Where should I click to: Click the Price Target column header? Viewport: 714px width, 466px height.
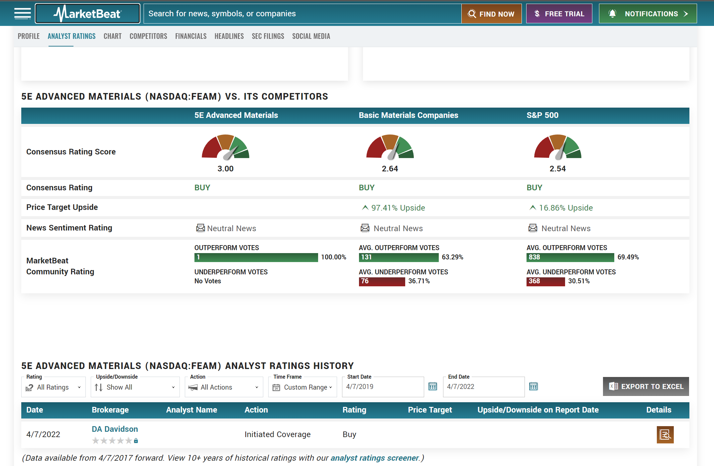[x=430, y=410]
